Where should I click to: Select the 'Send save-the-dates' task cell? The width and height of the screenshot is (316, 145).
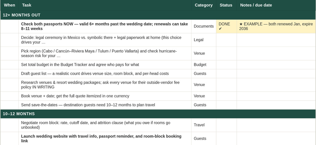click(x=105, y=105)
